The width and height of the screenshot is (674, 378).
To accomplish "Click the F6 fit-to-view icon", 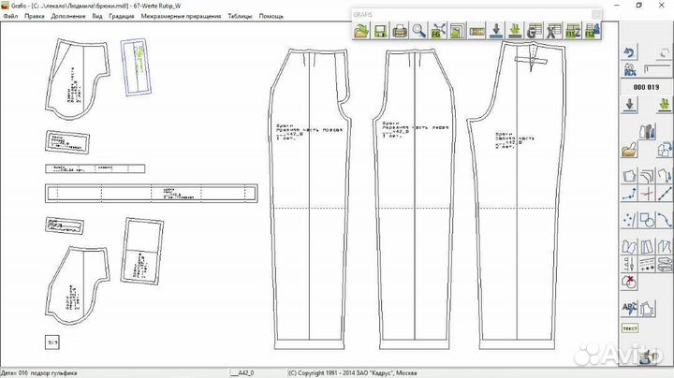I will (x=438, y=31).
